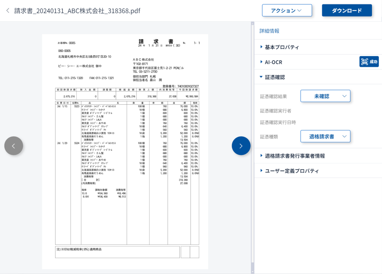The width and height of the screenshot is (382, 274).
Task: Open the 詳細情報 tab
Action: point(269,31)
